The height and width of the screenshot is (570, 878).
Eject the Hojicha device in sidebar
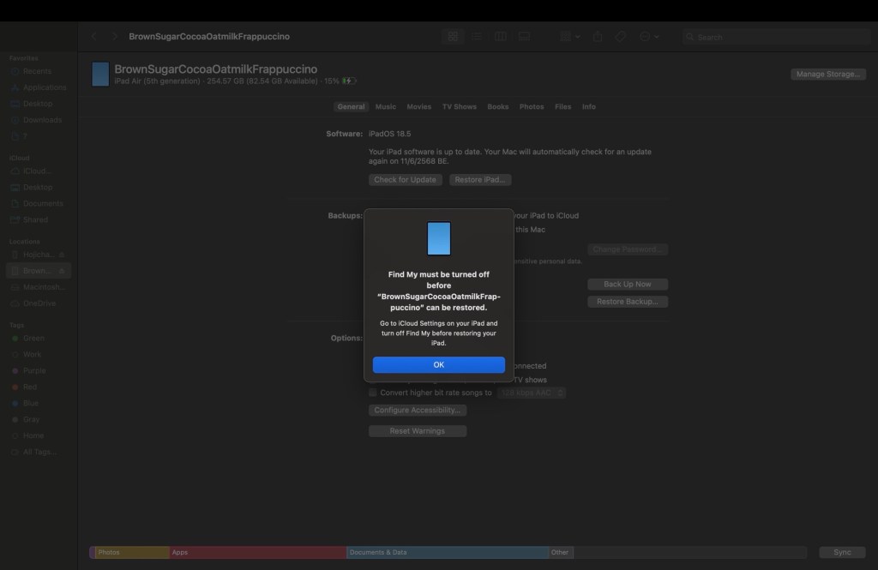(62, 255)
